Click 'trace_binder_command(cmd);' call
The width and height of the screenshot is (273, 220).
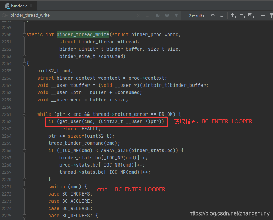[84, 143]
